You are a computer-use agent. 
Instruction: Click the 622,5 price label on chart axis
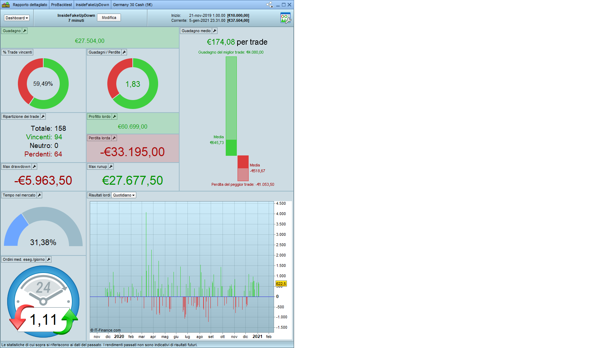pyautogui.click(x=281, y=284)
